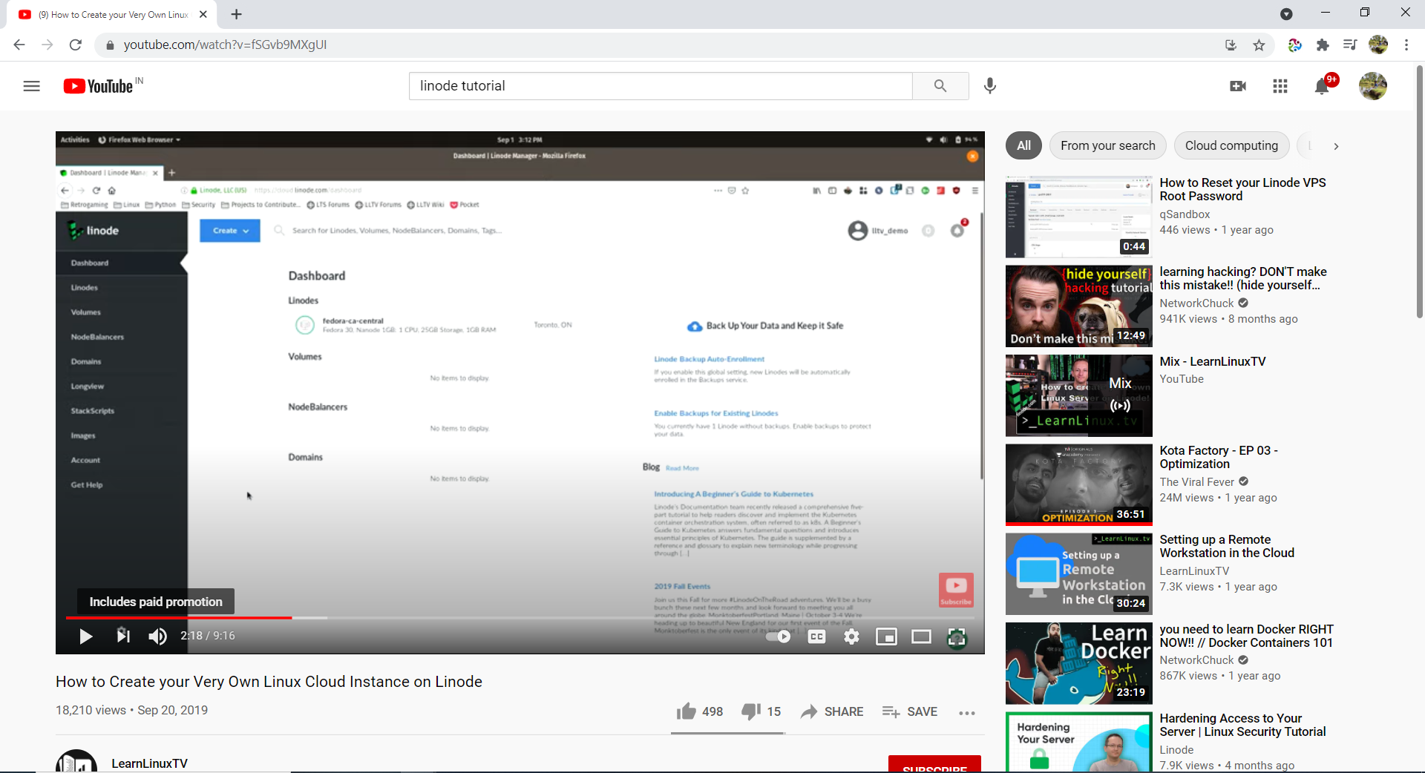Select the From your search chip
Viewport: 1425px width, 773px height.
[1107, 145]
